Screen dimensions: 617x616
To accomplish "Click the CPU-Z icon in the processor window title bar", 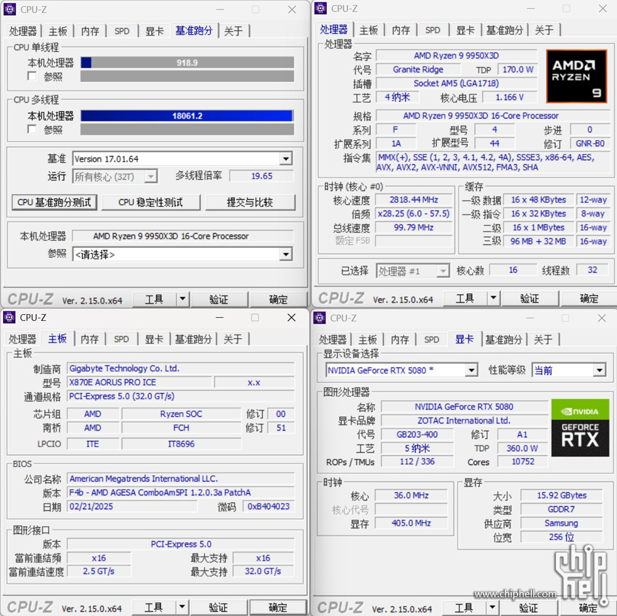I will [x=320, y=8].
